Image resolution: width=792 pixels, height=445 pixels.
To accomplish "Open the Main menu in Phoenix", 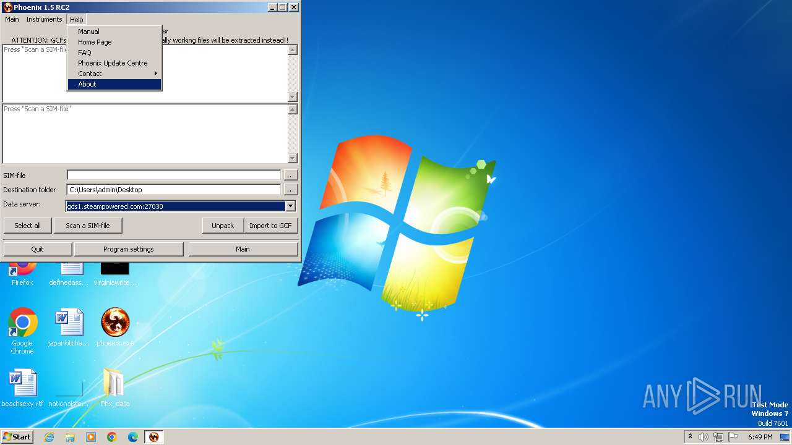I will (12, 19).
